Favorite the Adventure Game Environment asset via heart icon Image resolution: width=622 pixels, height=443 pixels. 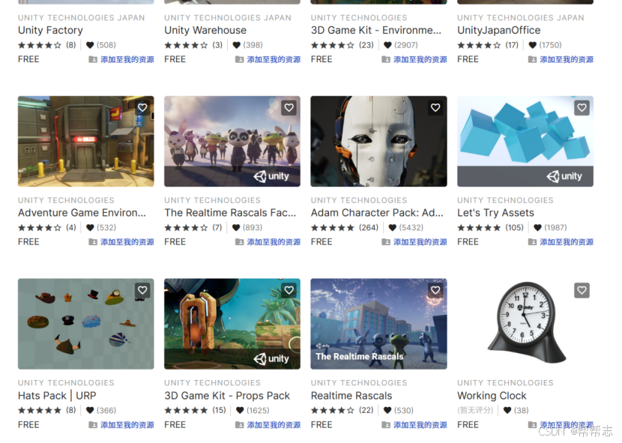click(x=142, y=108)
